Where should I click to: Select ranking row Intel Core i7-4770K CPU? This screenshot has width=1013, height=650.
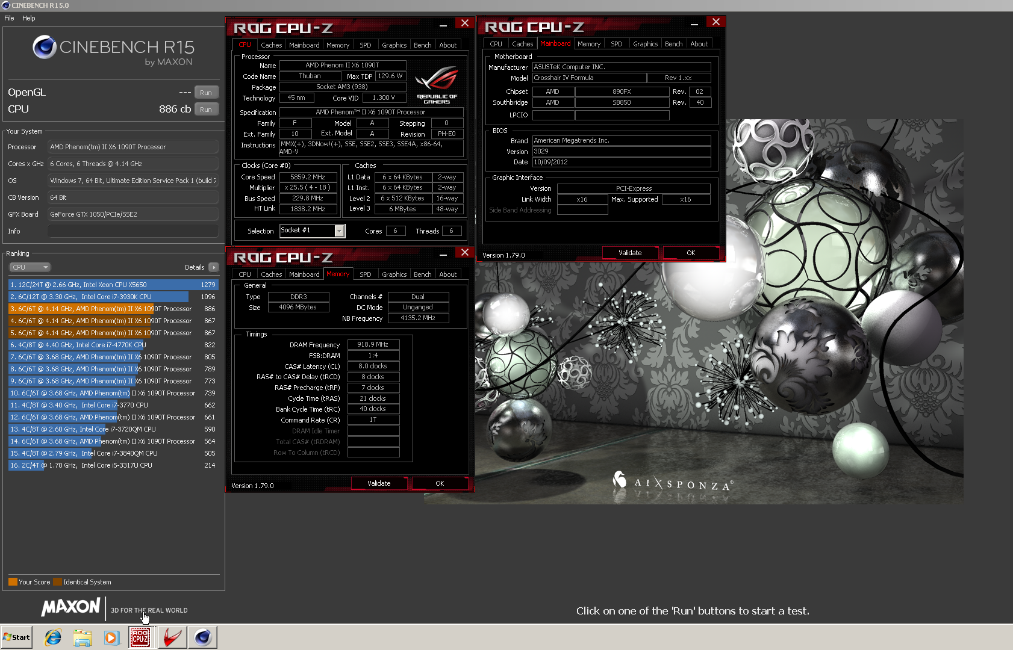pos(113,345)
